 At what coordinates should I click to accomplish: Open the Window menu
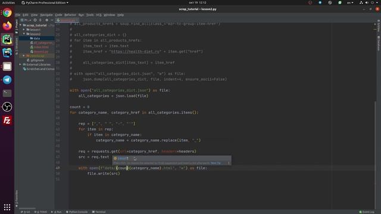109,15
